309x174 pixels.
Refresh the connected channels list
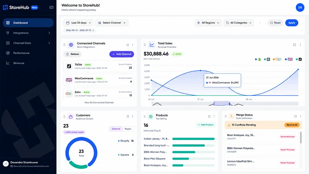(73, 54)
